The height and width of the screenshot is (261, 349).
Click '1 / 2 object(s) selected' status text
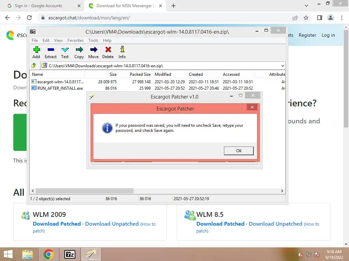click(x=50, y=198)
